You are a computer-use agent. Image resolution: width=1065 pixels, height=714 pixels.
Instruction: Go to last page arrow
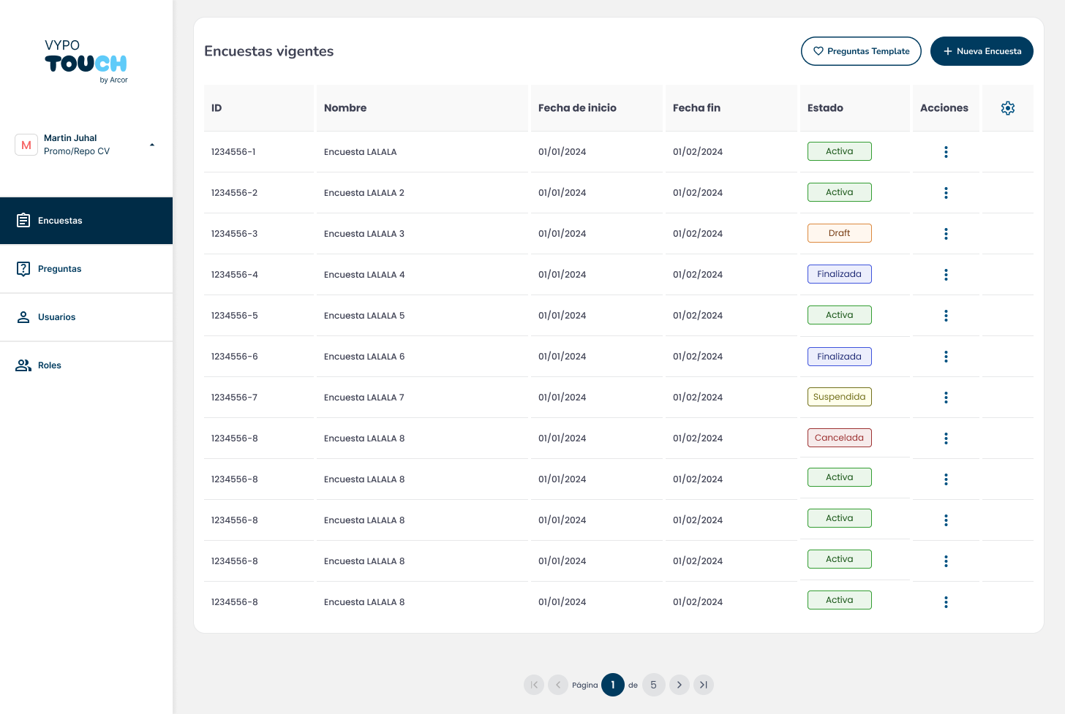703,685
